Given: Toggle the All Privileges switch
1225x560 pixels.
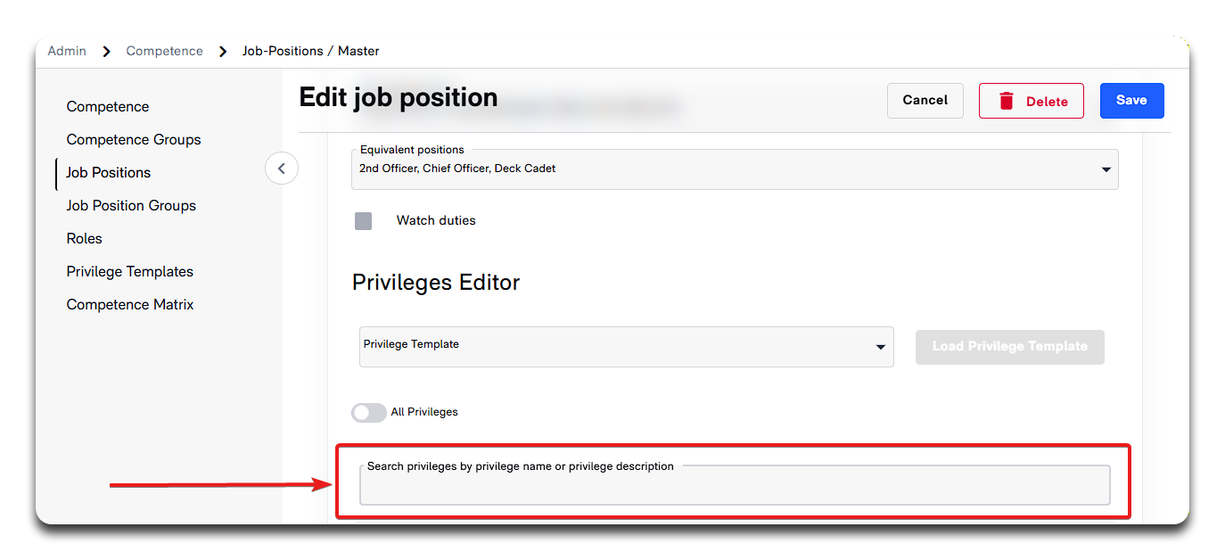Looking at the screenshot, I should tap(369, 412).
